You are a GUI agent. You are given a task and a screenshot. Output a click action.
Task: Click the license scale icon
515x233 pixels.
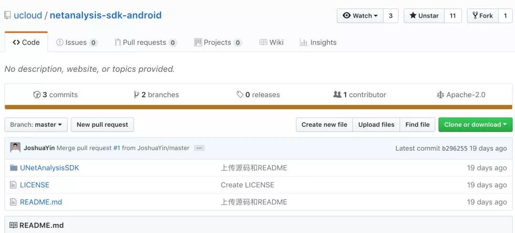click(440, 94)
